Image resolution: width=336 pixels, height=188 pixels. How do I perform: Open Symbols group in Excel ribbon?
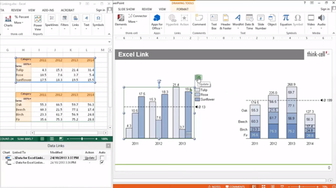(x=98, y=22)
